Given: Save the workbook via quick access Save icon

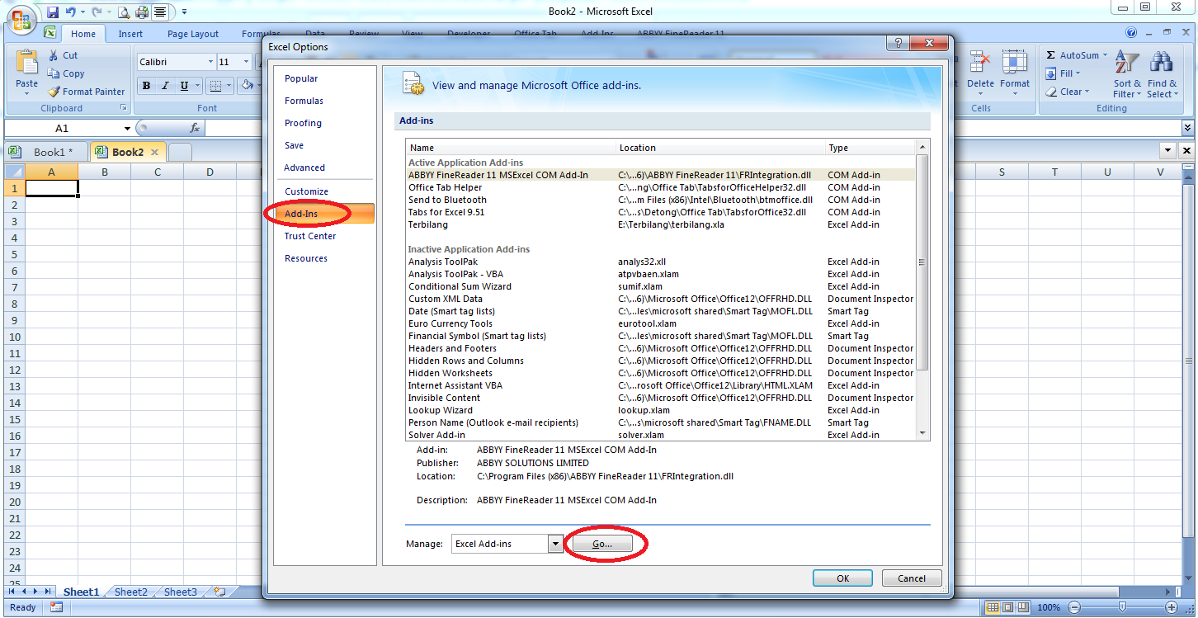Looking at the screenshot, I should (53, 12).
